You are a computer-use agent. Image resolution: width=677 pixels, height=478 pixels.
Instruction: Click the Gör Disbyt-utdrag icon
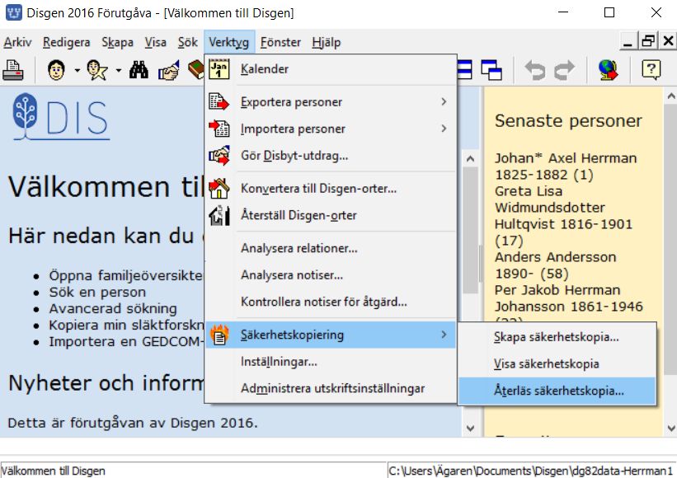[219, 155]
